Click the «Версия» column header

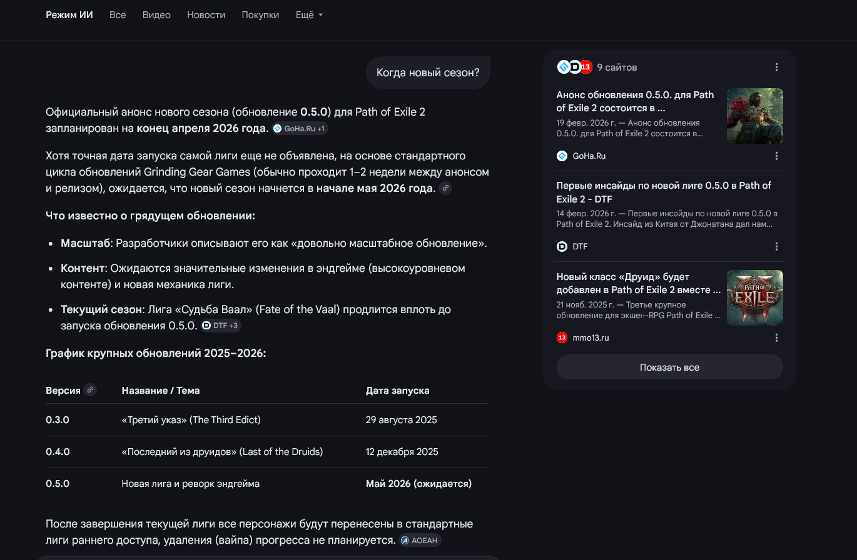point(63,390)
